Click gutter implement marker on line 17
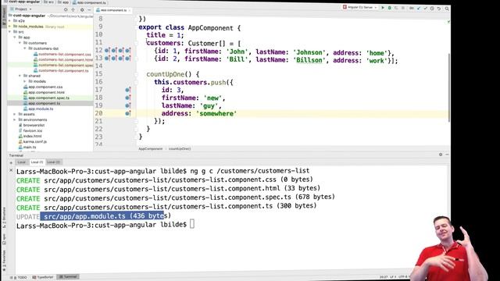The height and width of the screenshot is (281, 500). [x=128, y=90]
